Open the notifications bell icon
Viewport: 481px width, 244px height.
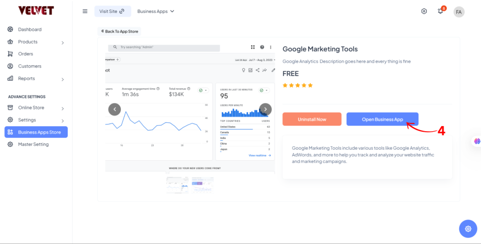440,11
